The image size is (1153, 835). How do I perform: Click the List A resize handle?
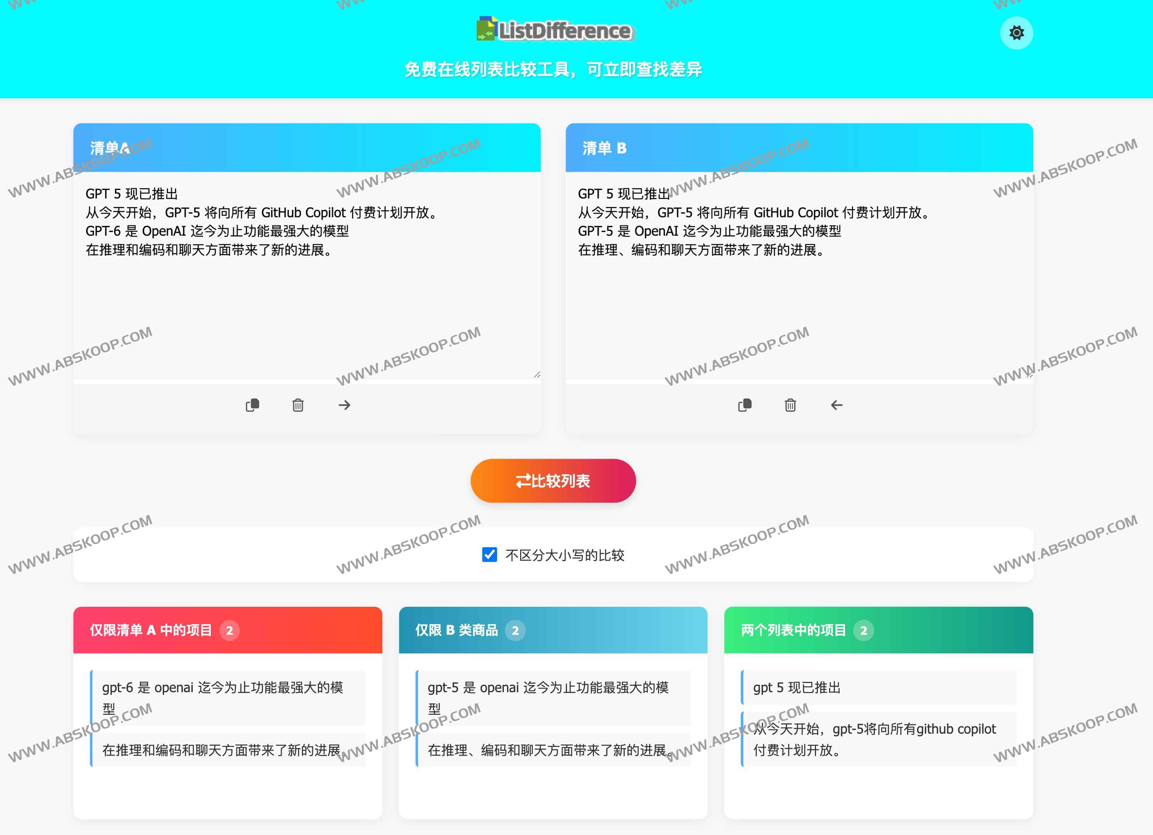point(537,375)
